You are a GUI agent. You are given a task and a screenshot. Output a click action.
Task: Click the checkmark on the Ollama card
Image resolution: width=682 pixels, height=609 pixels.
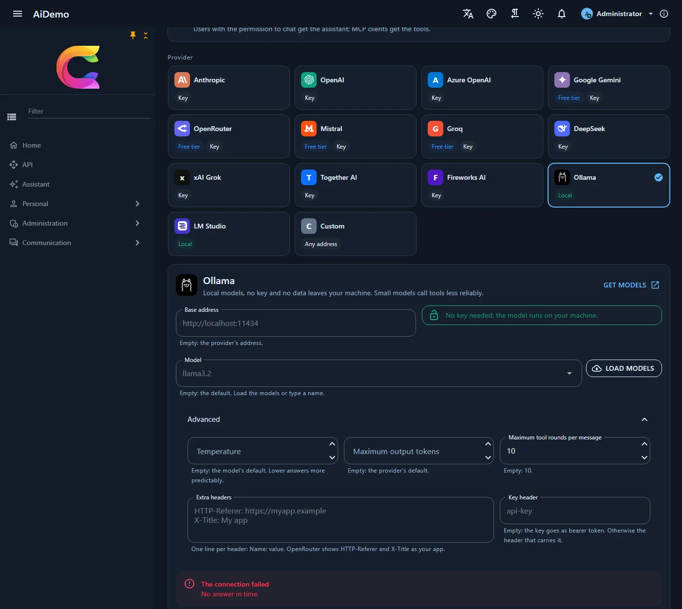(x=659, y=177)
